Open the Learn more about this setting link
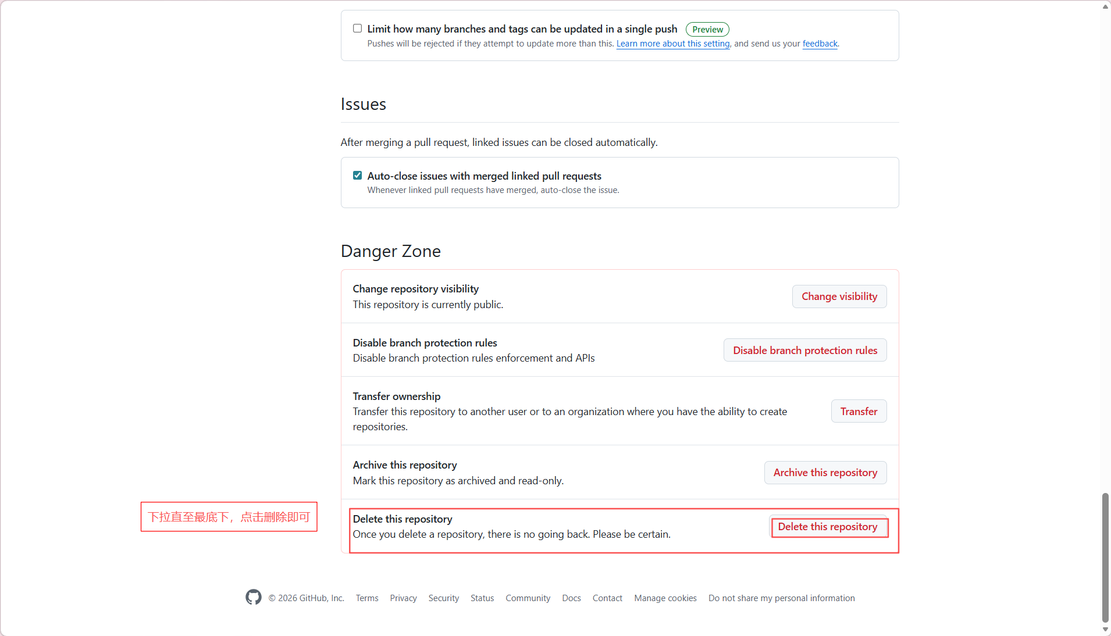The height and width of the screenshot is (636, 1111). coord(672,44)
